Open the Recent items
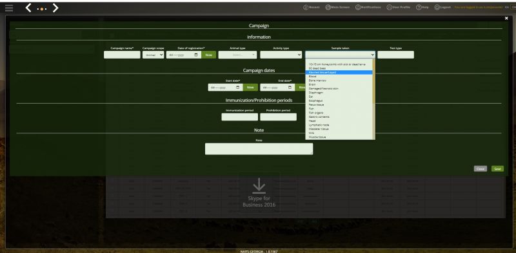This screenshot has width=516, height=253. pos(311,7)
